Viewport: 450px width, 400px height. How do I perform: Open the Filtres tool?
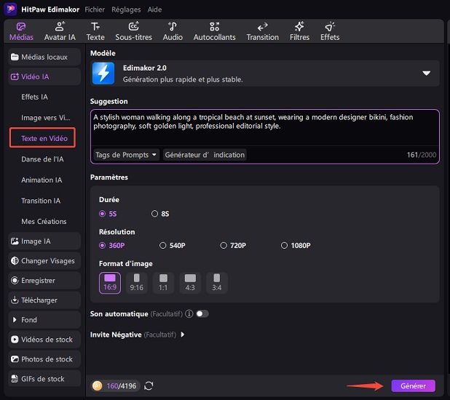[x=299, y=31]
